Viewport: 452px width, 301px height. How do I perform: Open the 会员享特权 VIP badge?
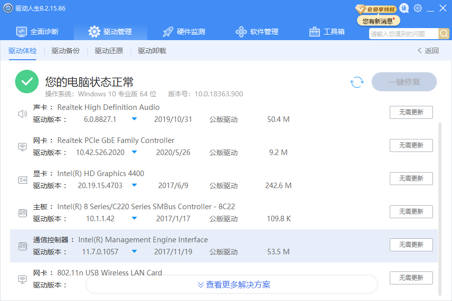(x=376, y=9)
